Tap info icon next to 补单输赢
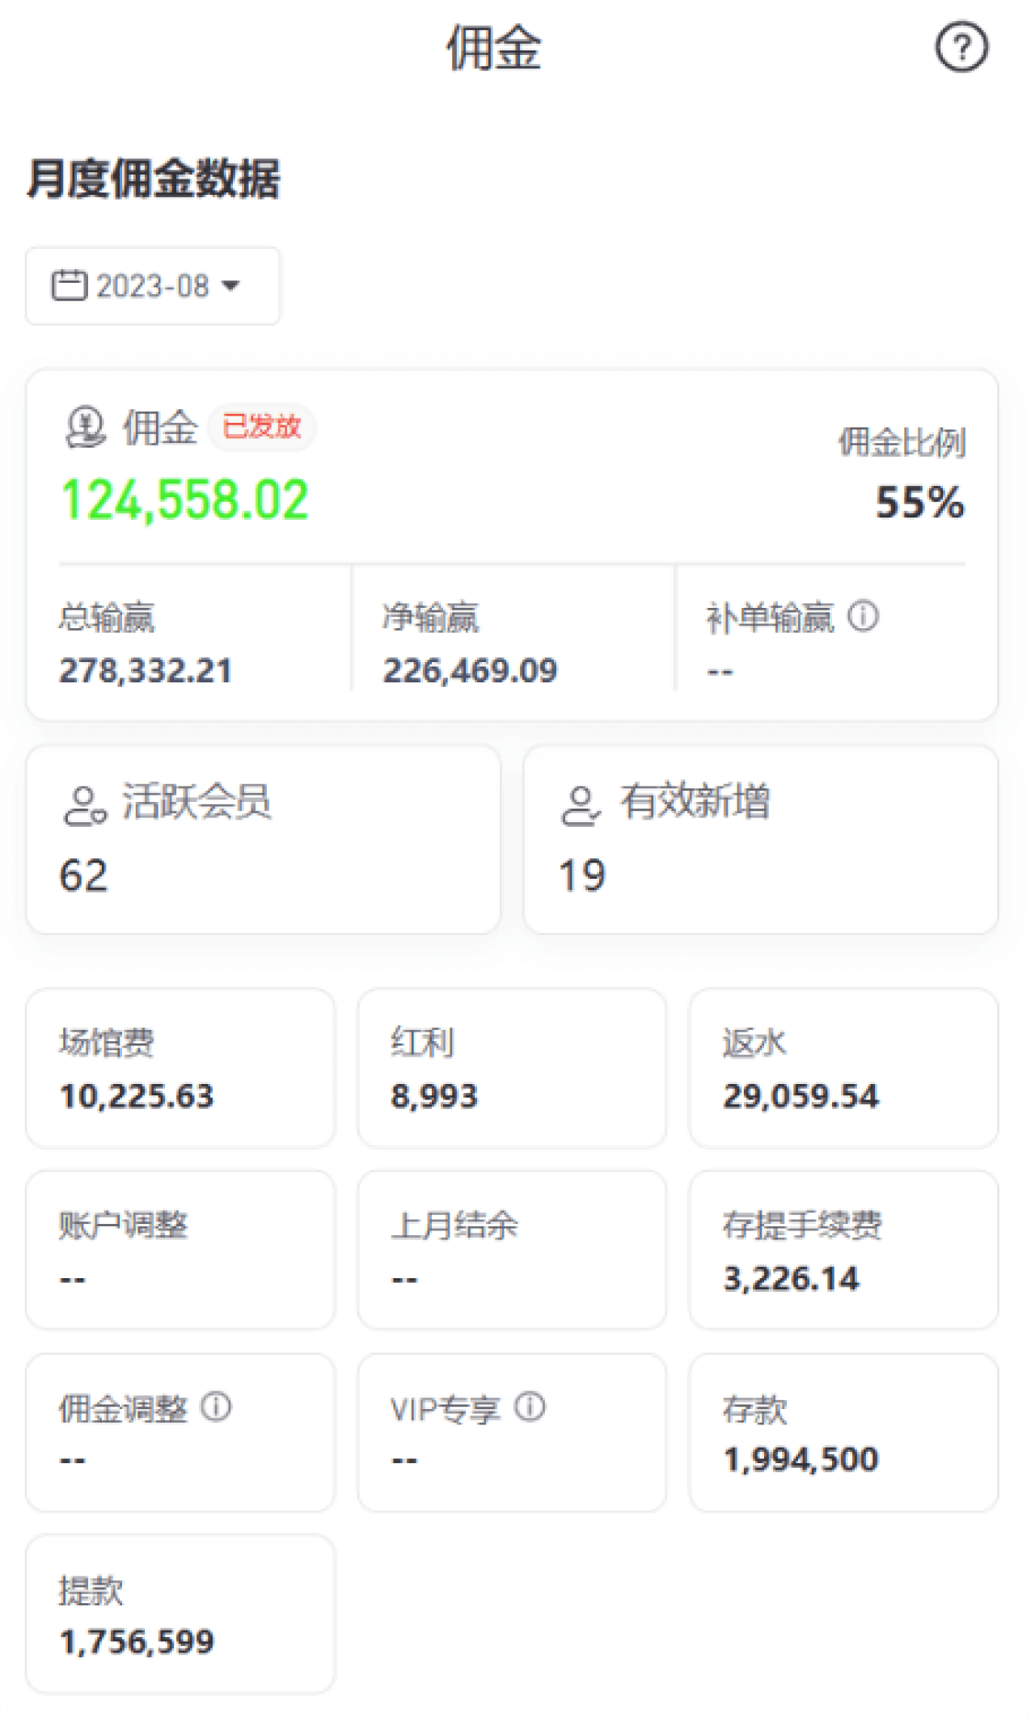1031x1734 pixels. tap(863, 617)
